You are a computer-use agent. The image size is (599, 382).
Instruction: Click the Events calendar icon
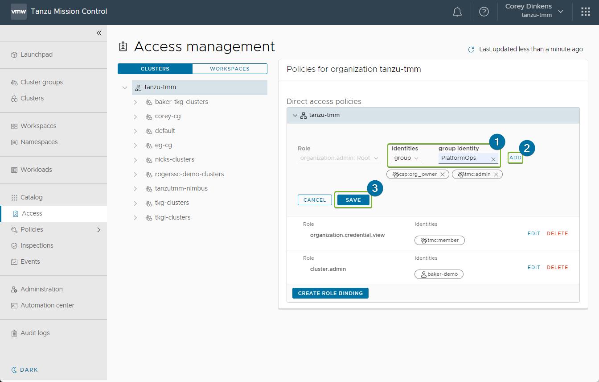(x=14, y=262)
